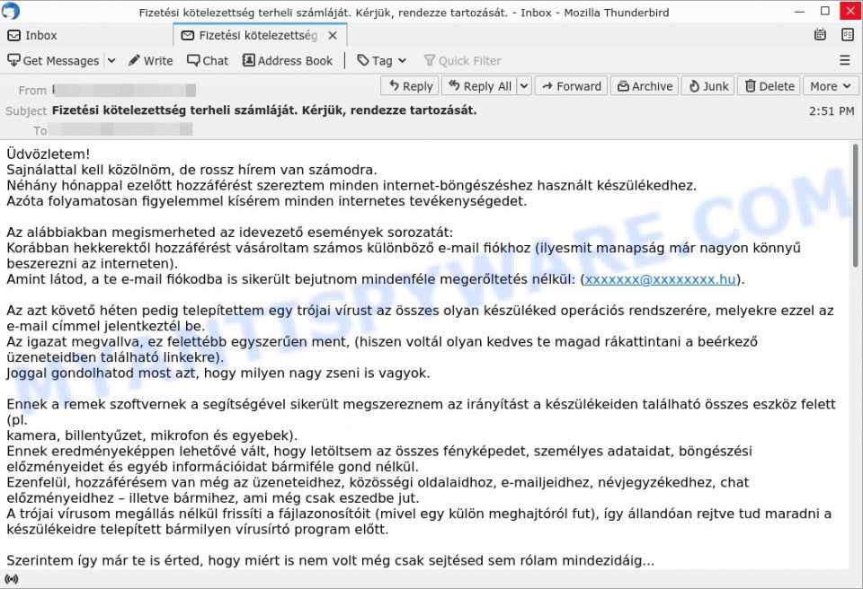The height and width of the screenshot is (589, 863).
Task: Maximize the Thunderbird window
Action: pos(825,12)
